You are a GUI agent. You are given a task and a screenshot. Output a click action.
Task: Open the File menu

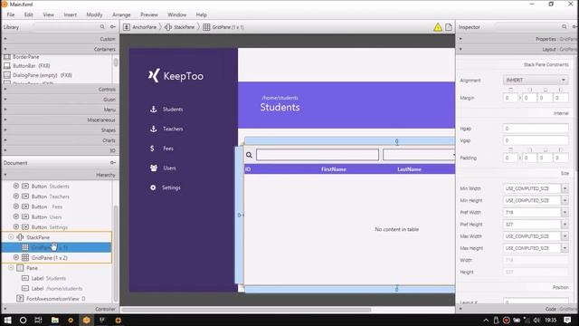click(x=11, y=14)
